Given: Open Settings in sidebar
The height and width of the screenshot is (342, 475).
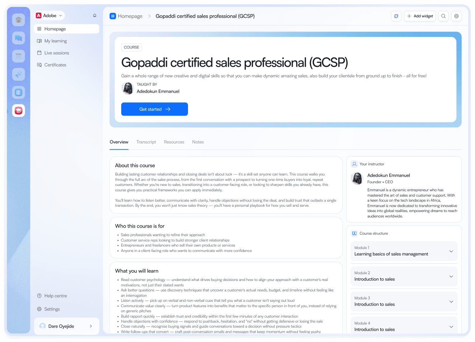Looking at the screenshot, I should pyautogui.click(x=48, y=309).
